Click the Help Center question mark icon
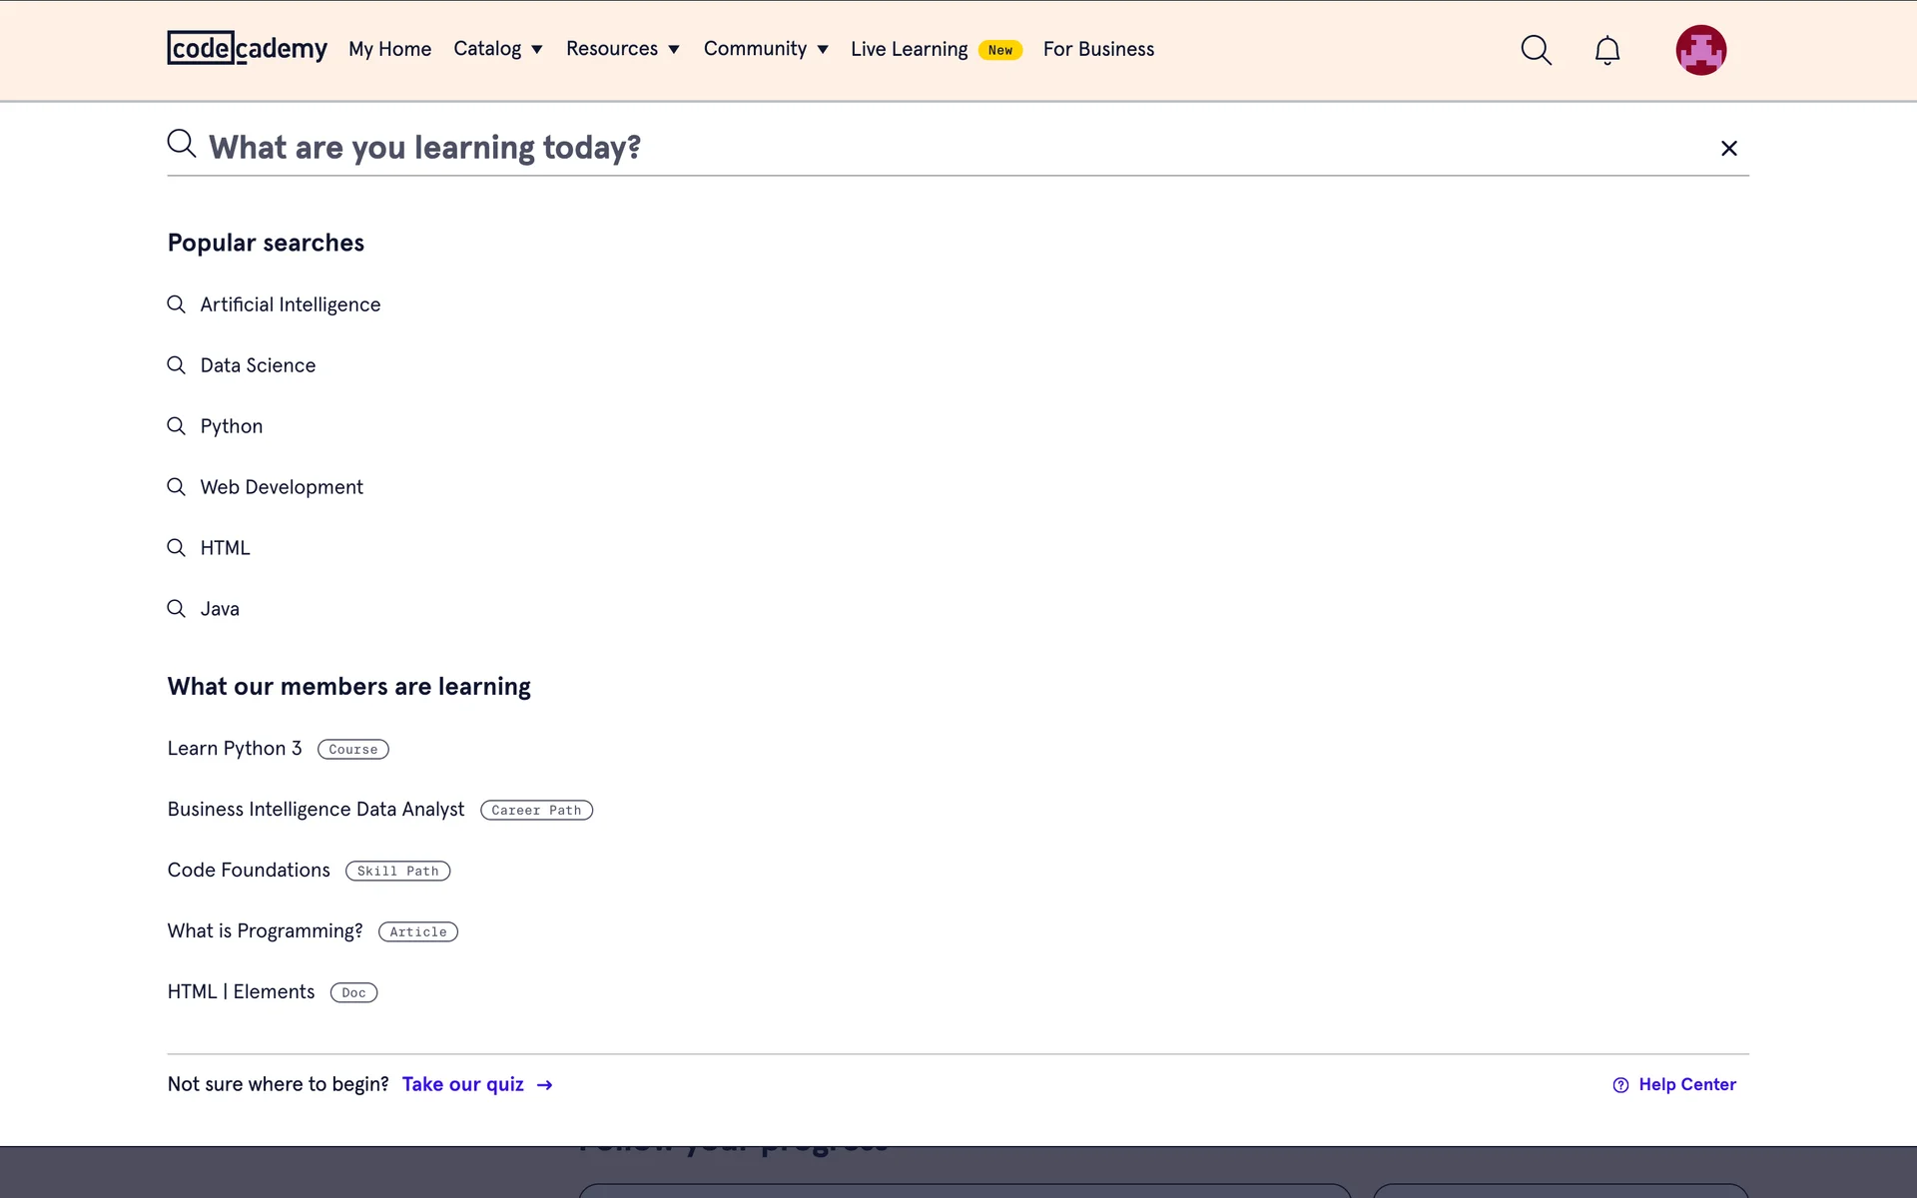Image resolution: width=1917 pixels, height=1198 pixels. [x=1620, y=1085]
